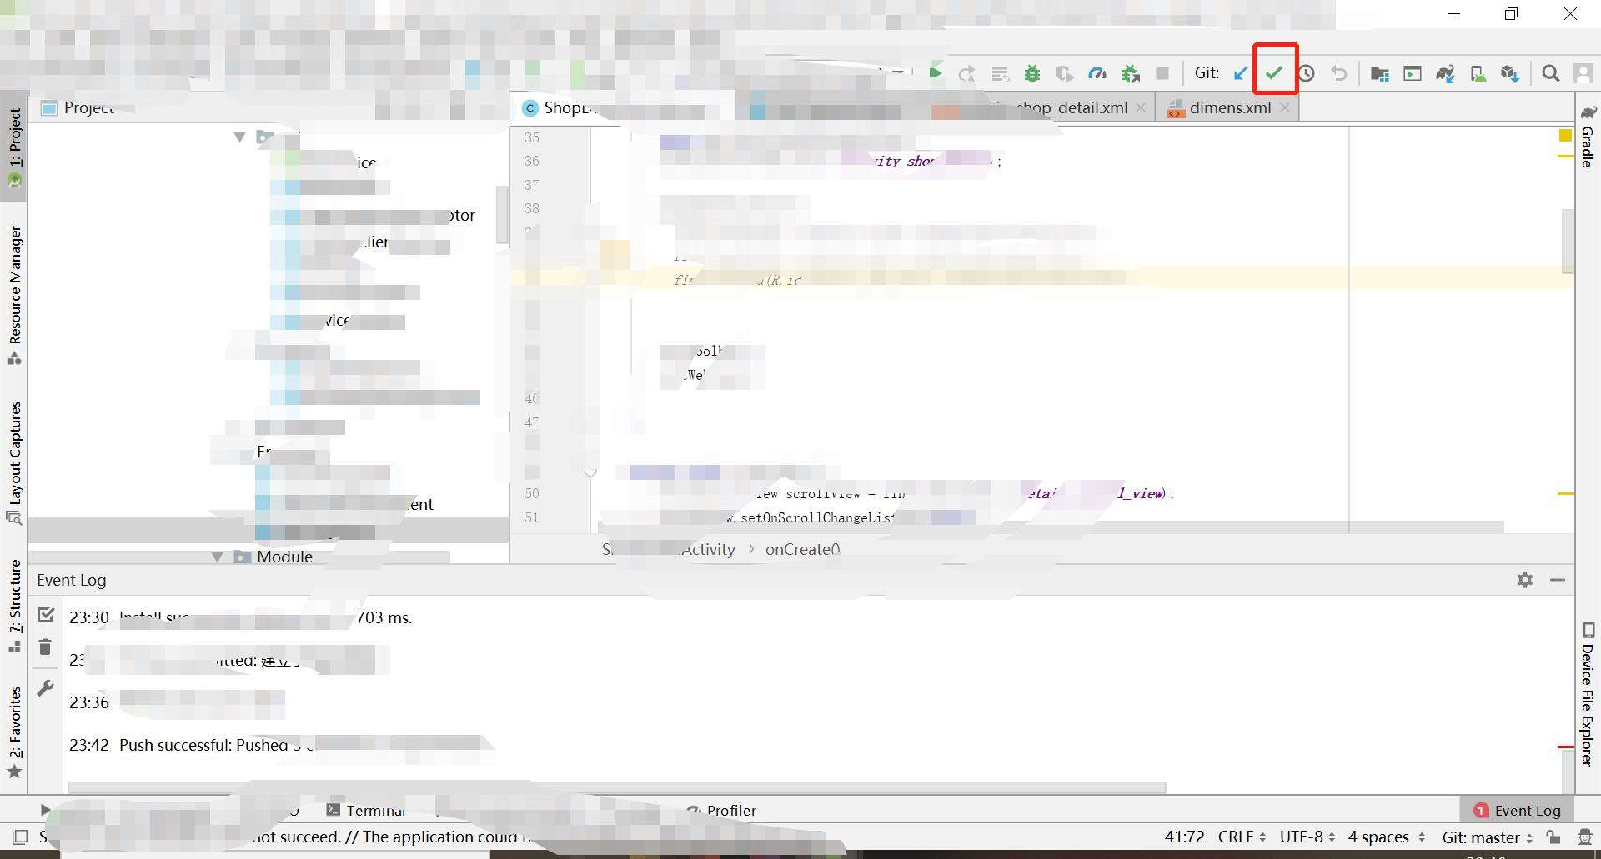This screenshot has height=859, width=1601.
Task: Click the Project view selector header
Action: point(78,107)
